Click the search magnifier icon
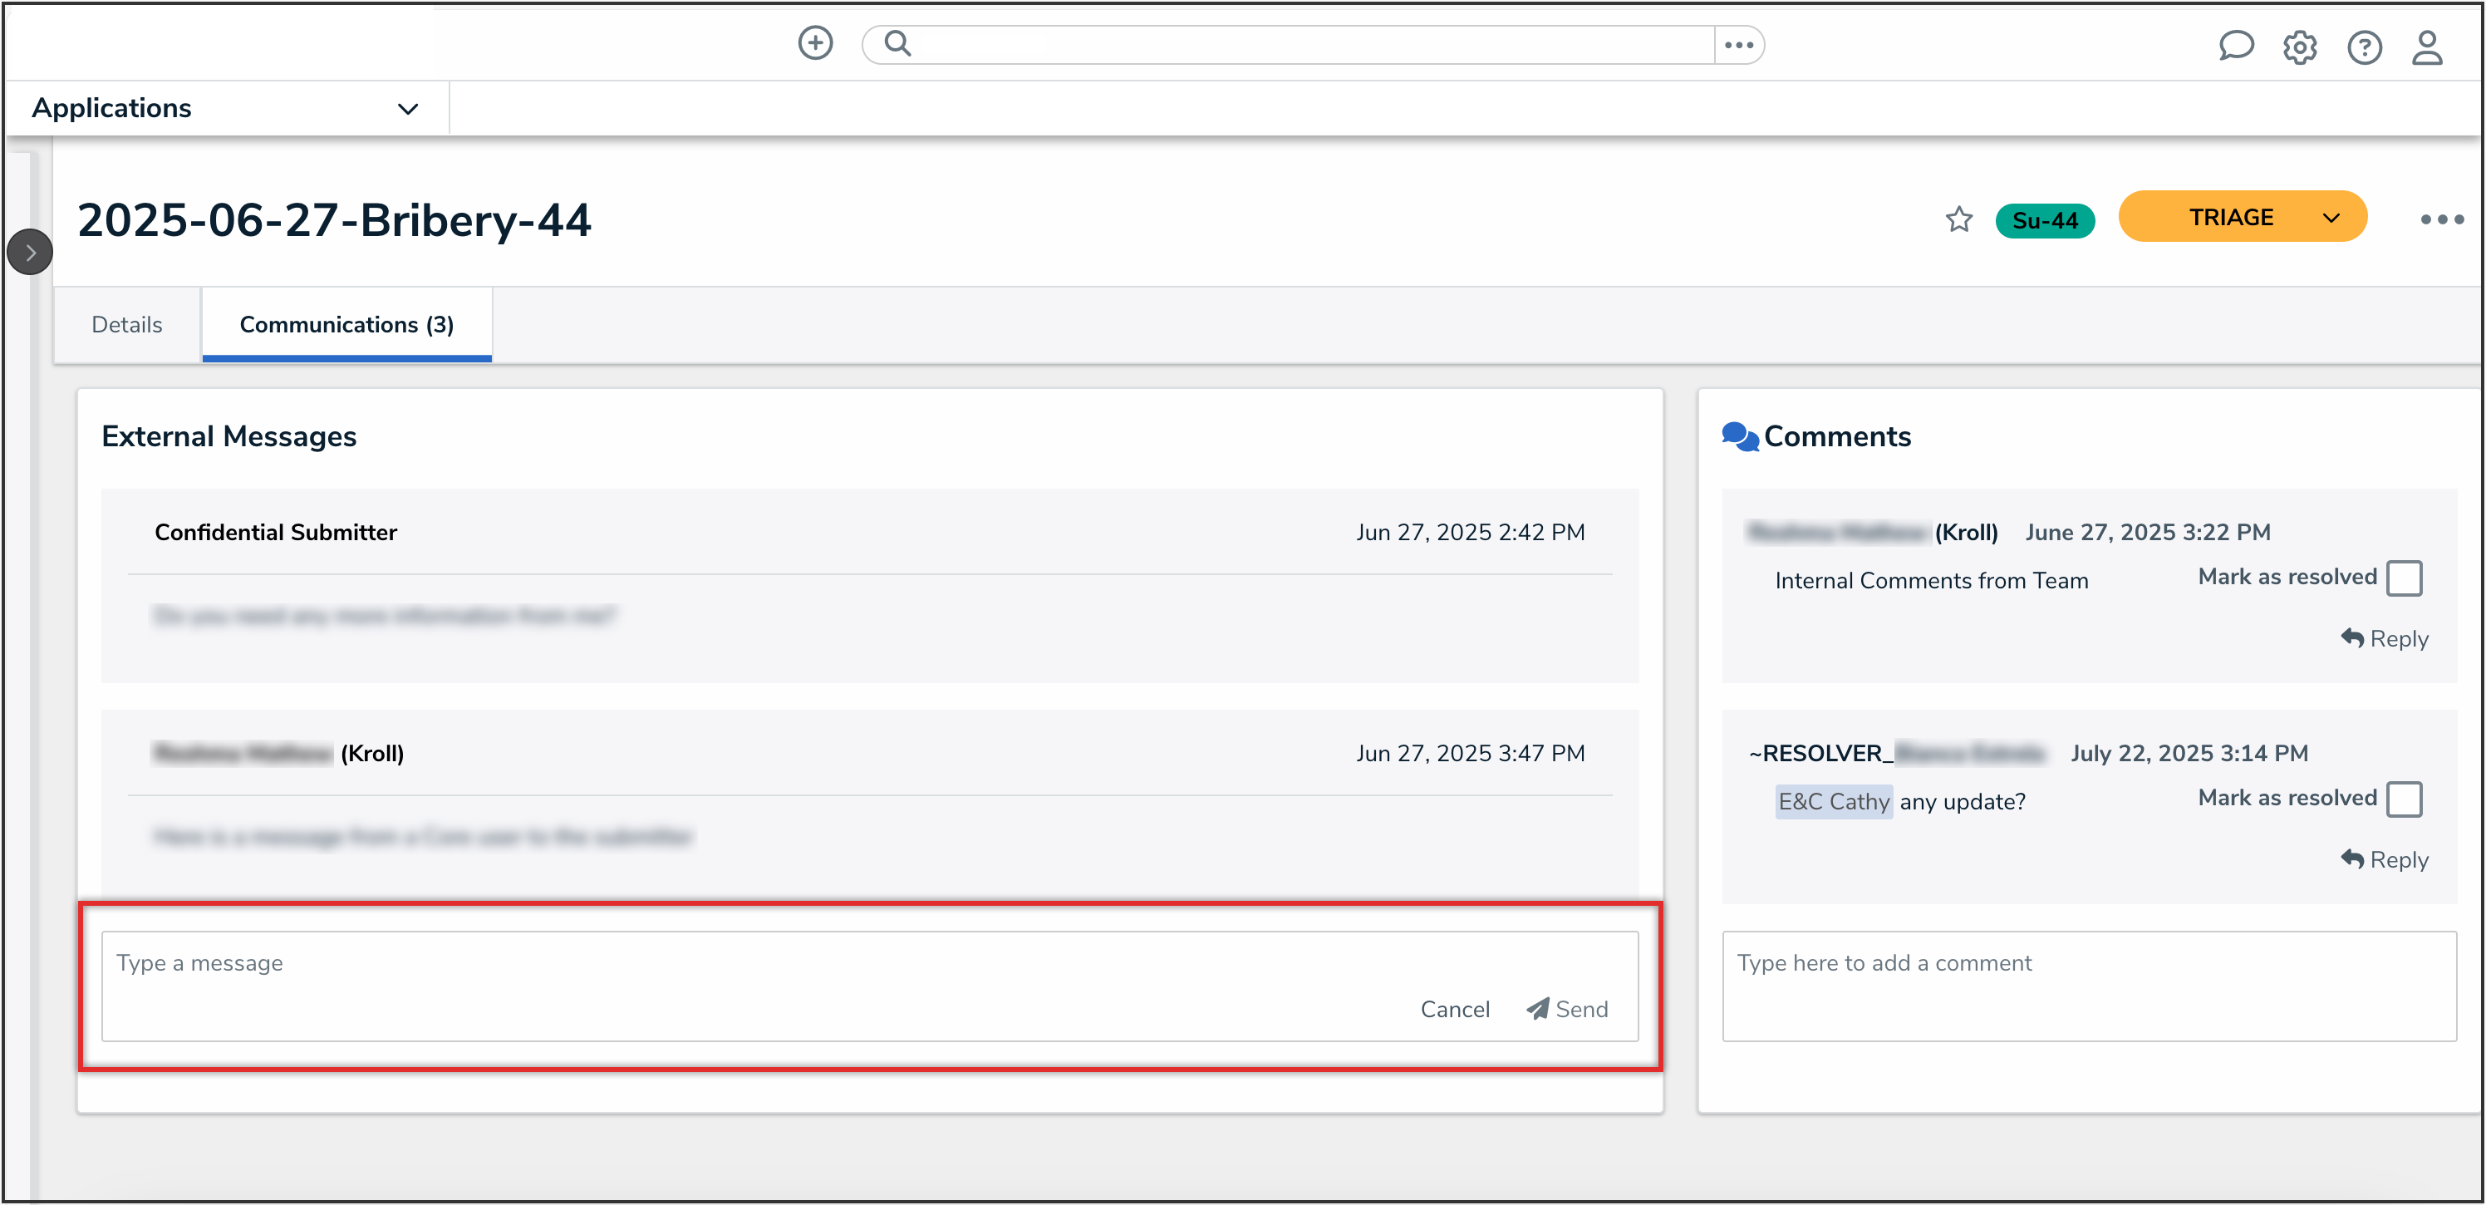2486x1205 pixels. click(x=897, y=43)
